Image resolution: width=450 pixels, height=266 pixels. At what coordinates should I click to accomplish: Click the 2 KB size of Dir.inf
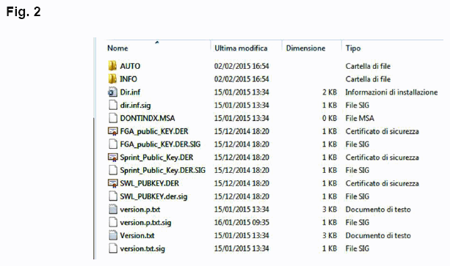(330, 92)
